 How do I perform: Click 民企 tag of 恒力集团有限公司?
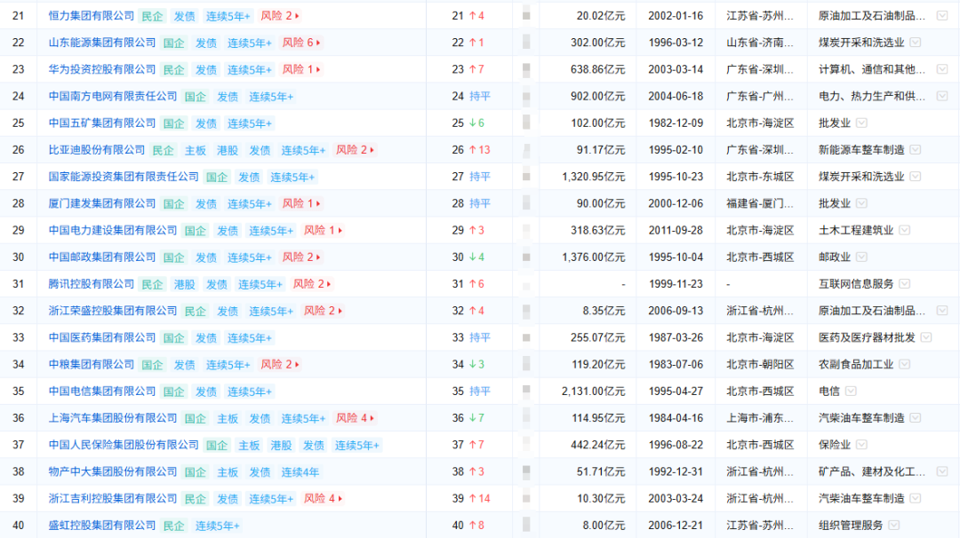153,17
